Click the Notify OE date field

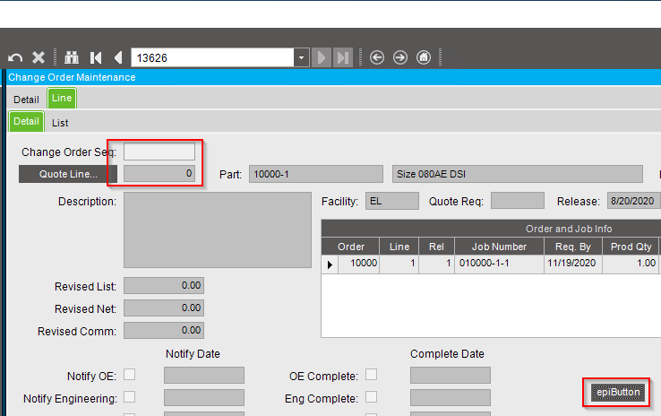click(204, 375)
